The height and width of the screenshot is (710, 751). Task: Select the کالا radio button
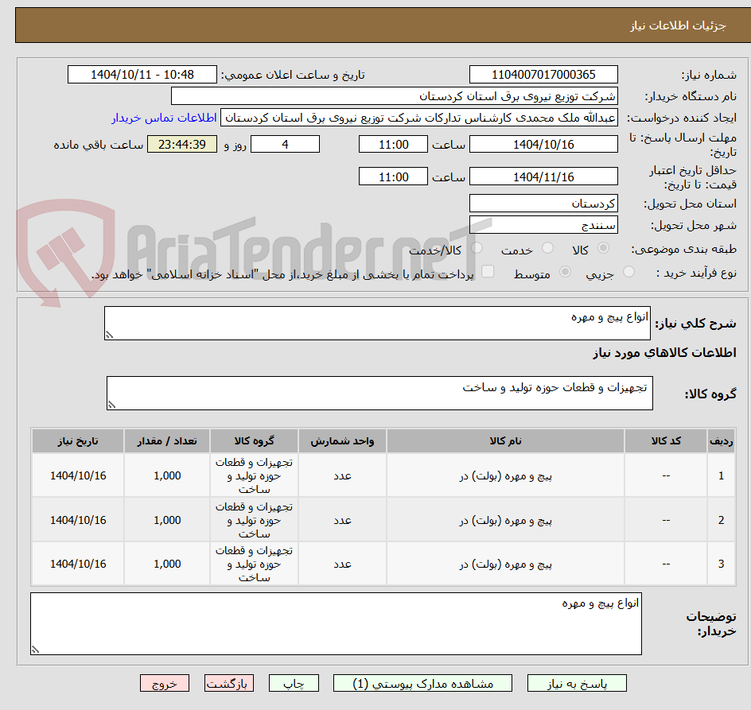tap(603, 248)
